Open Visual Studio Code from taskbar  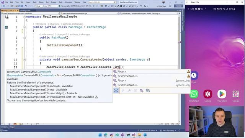point(117,135)
